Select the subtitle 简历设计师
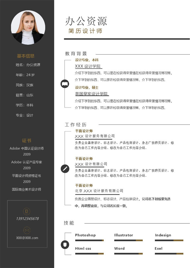This screenshot has width=190, height=268. tap(85, 31)
